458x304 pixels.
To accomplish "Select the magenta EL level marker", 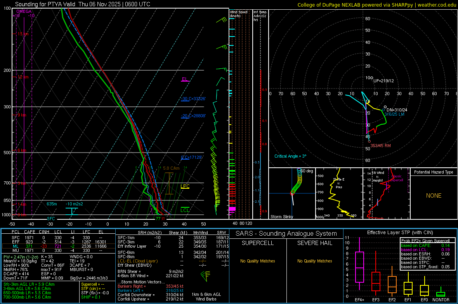I will (185, 79).
